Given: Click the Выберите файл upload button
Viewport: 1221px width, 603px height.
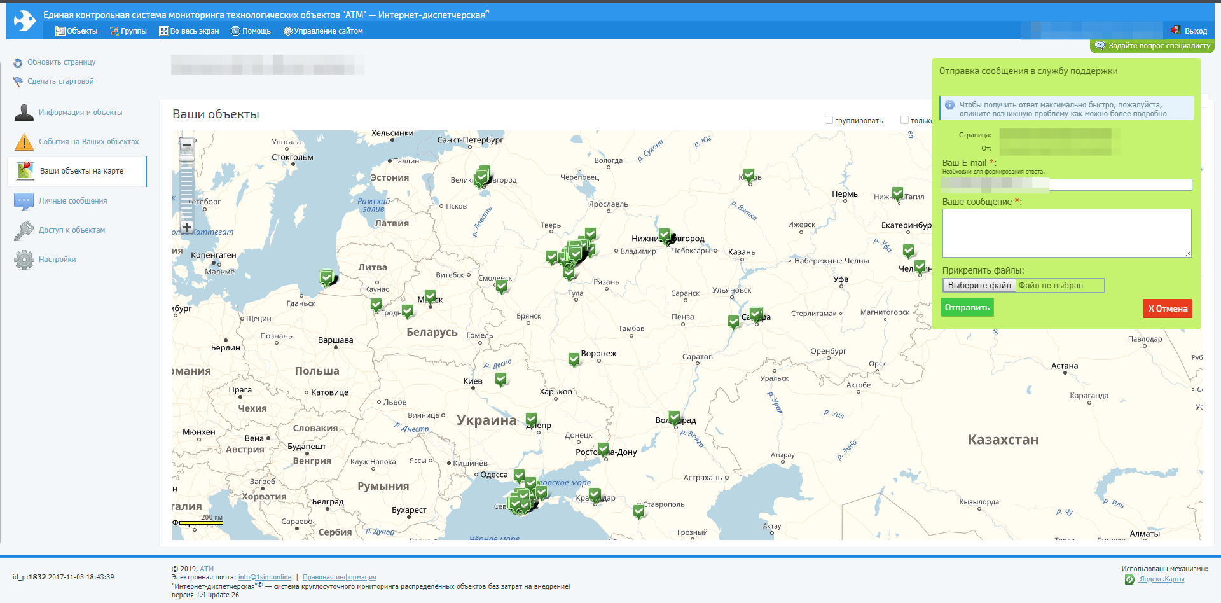Looking at the screenshot, I should (x=979, y=286).
